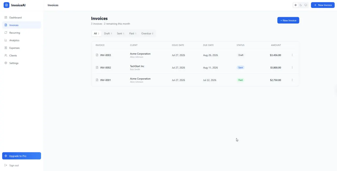Show the Overdue invoices tab
The image size is (337, 171).
(x=147, y=33)
